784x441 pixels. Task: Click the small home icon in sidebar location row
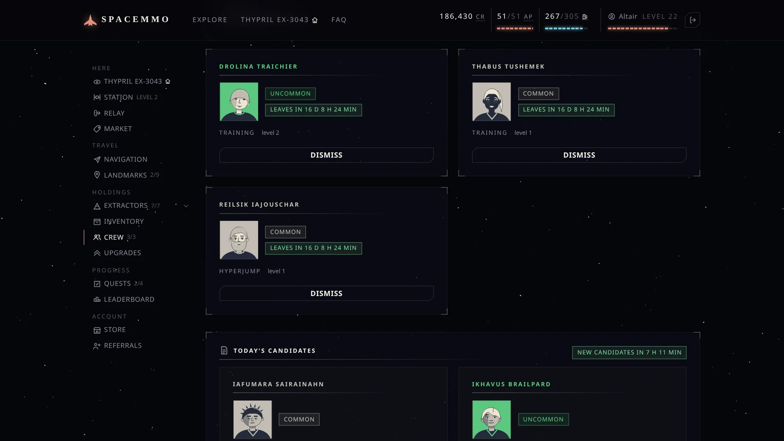167,81
